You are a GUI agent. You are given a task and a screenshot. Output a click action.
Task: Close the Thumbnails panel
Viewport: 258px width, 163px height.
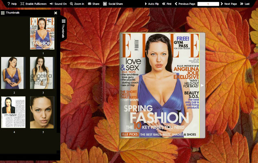coord(56,13)
